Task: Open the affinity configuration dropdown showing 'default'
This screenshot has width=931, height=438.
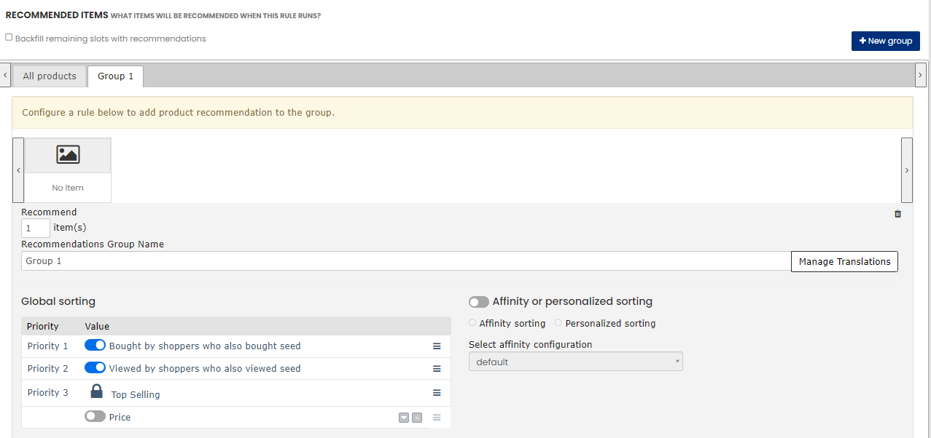Action: (x=575, y=361)
